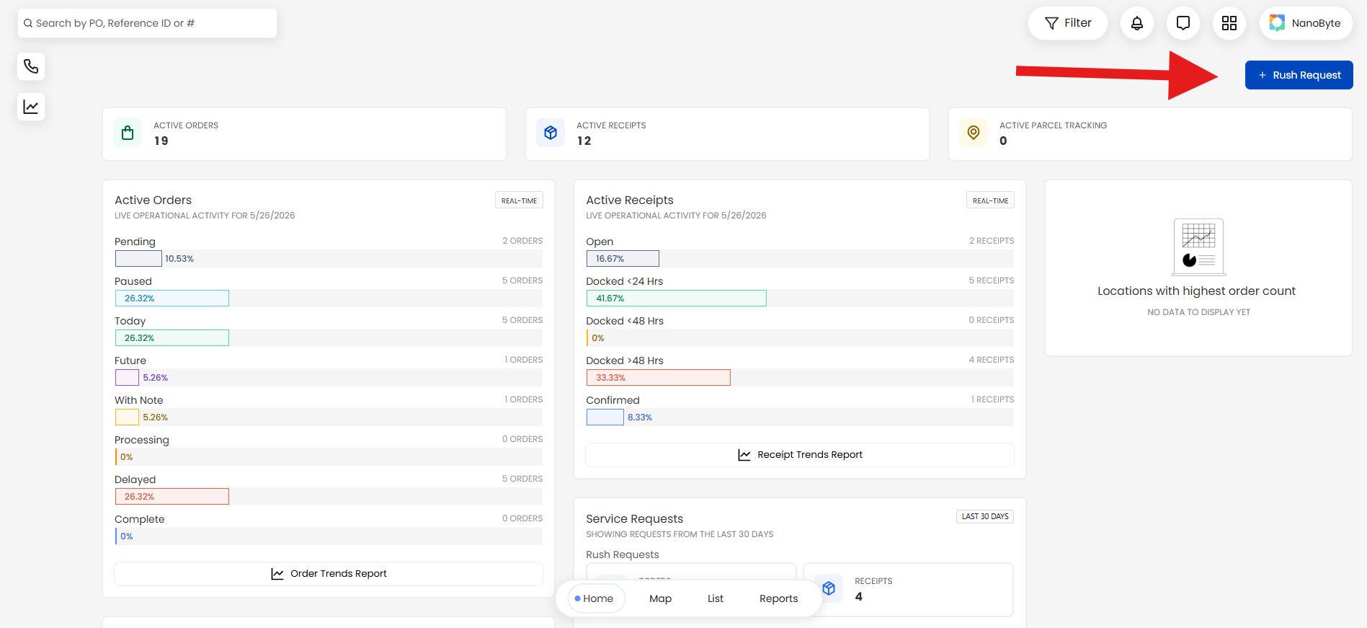
Task: Click the Active Receipts box icon
Action: click(x=551, y=133)
